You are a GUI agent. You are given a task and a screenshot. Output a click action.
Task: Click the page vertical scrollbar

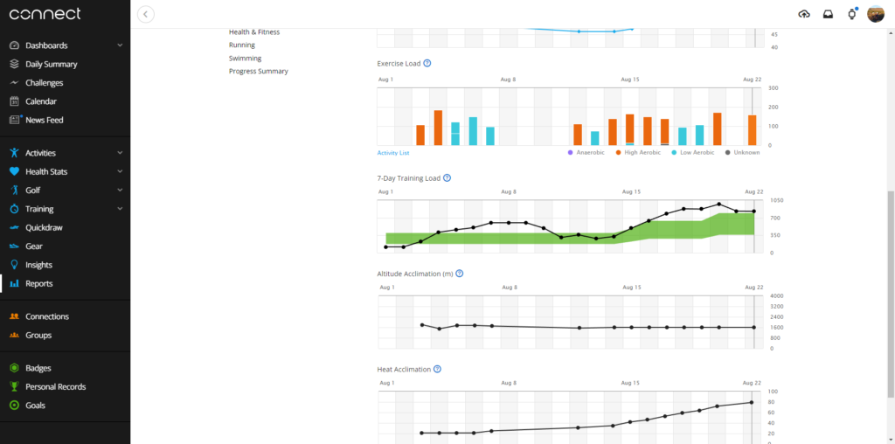coord(891,294)
